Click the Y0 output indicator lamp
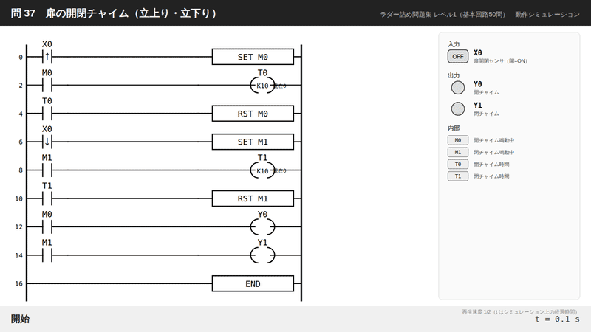The image size is (591, 332). pyautogui.click(x=457, y=88)
